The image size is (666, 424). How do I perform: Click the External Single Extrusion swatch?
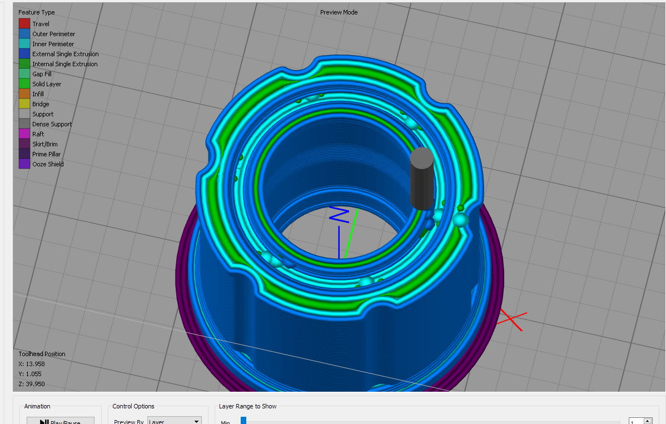coord(24,54)
